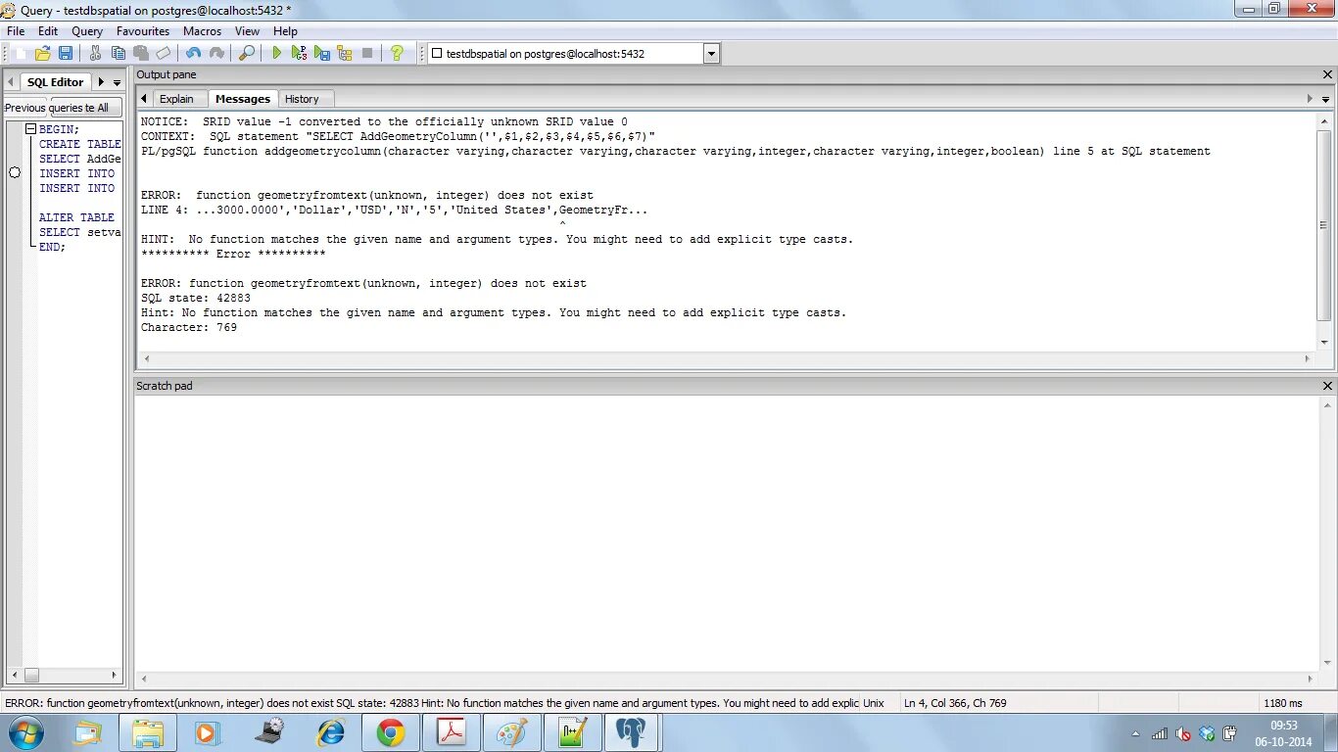Image resolution: width=1338 pixels, height=752 pixels.
Task: Click inside the Scratch pad text area
Action: (726, 533)
